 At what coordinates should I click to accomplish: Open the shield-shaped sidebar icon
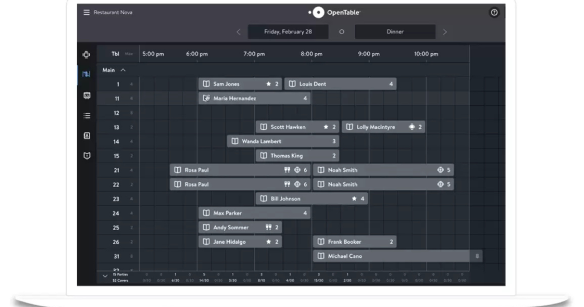click(x=87, y=156)
